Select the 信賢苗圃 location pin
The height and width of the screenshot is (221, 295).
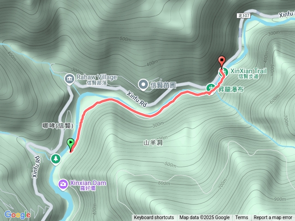pyautogui.click(x=143, y=85)
